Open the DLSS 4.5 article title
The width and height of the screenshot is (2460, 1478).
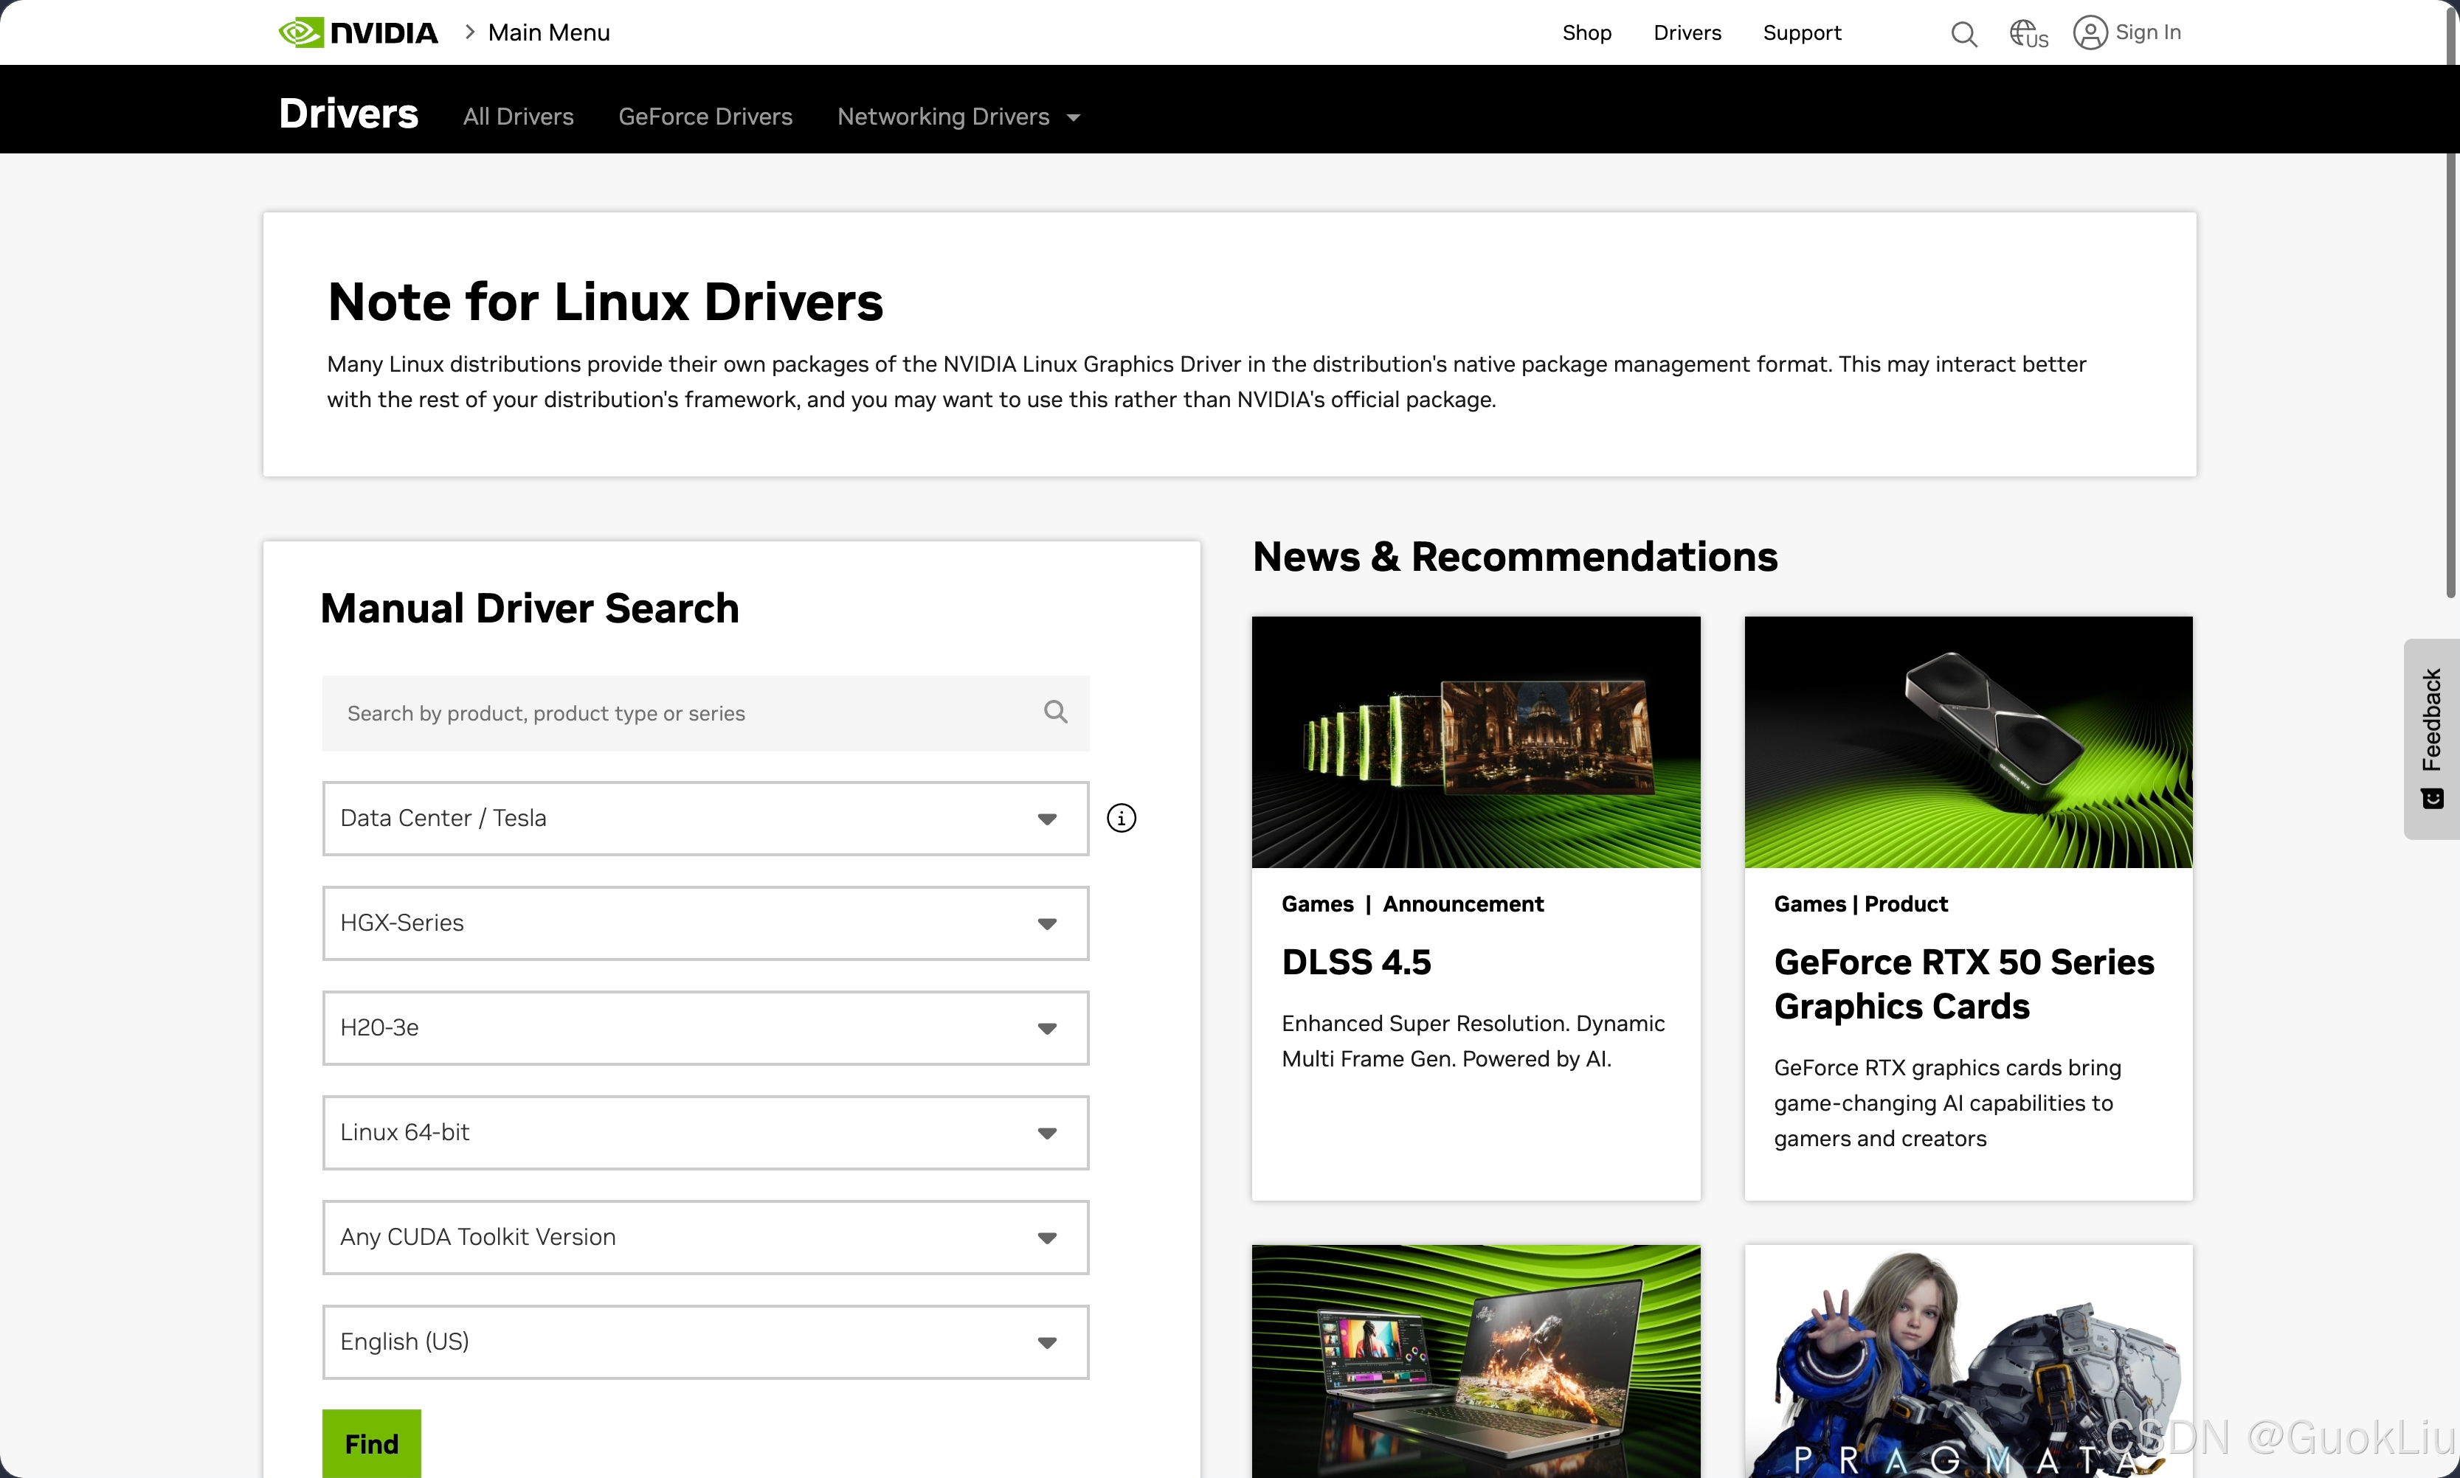(1356, 962)
